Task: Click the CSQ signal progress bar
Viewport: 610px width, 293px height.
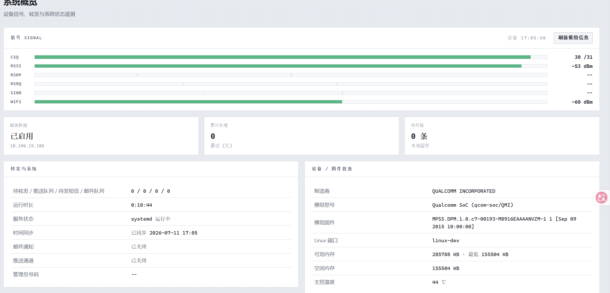Action: pos(291,57)
